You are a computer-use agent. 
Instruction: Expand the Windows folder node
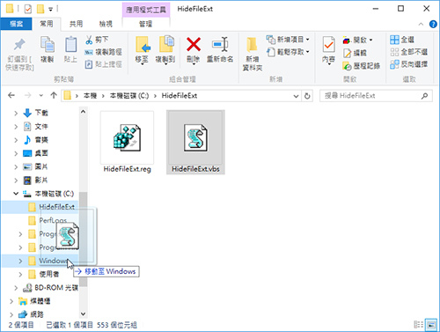tap(20, 261)
